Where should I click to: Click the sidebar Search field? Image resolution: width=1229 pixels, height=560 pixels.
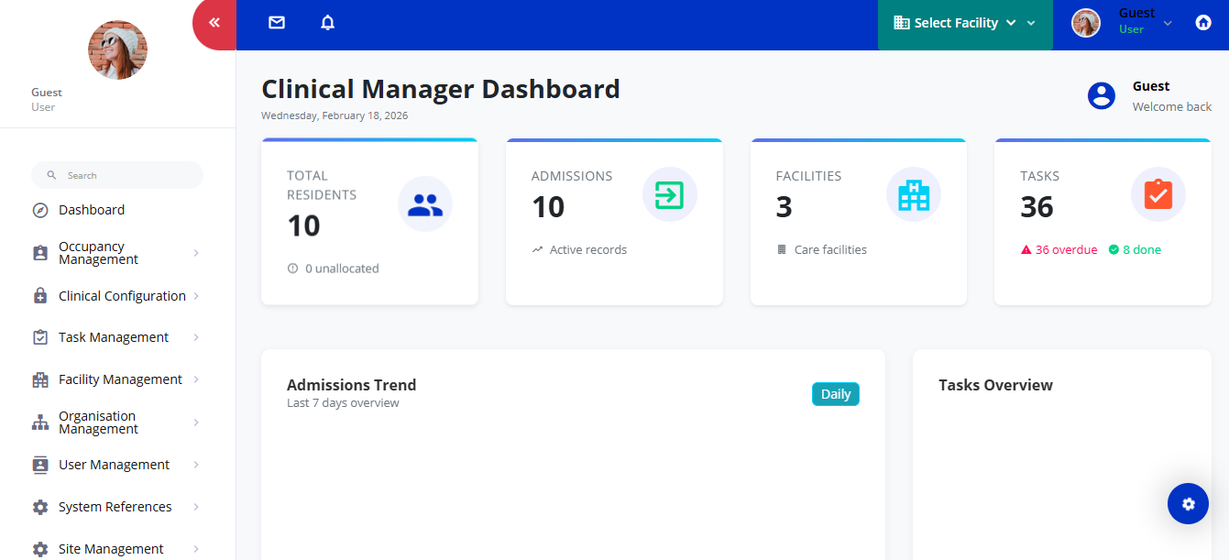[117, 175]
